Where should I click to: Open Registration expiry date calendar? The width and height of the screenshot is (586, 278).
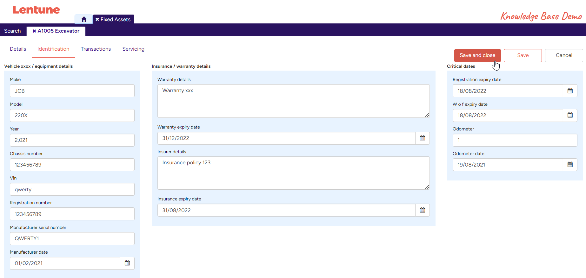(x=570, y=91)
